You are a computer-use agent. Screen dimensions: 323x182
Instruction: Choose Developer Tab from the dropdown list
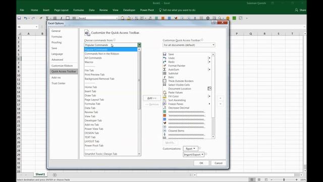coord(93,120)
